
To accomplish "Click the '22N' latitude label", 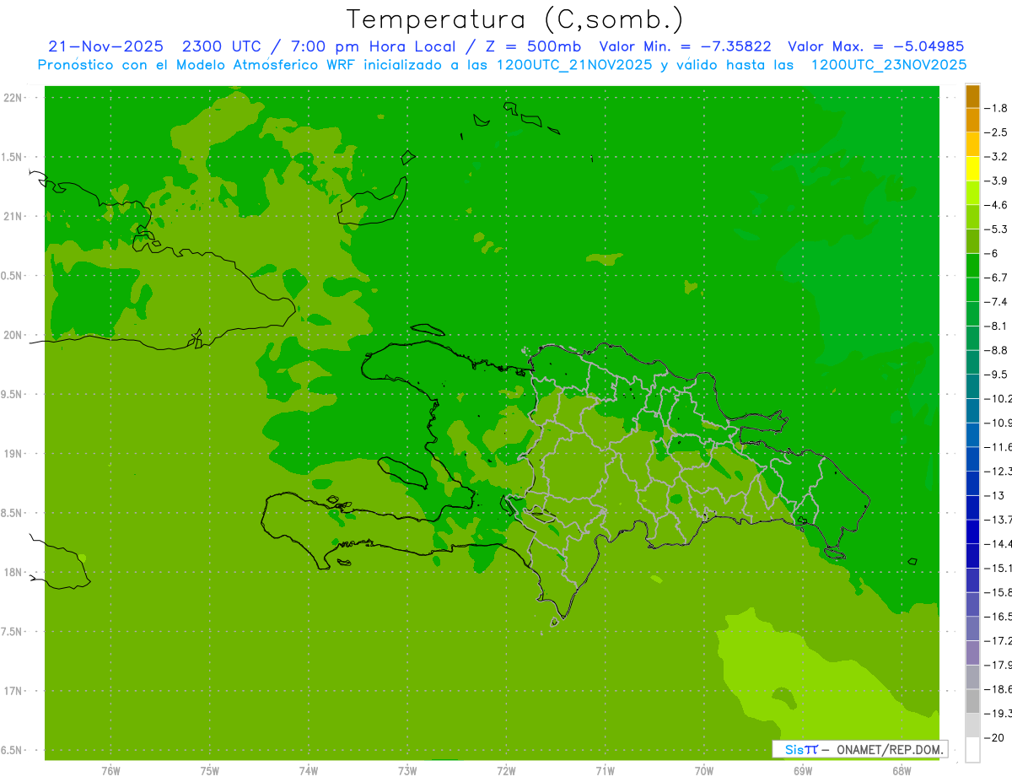I will coord(13,98).
